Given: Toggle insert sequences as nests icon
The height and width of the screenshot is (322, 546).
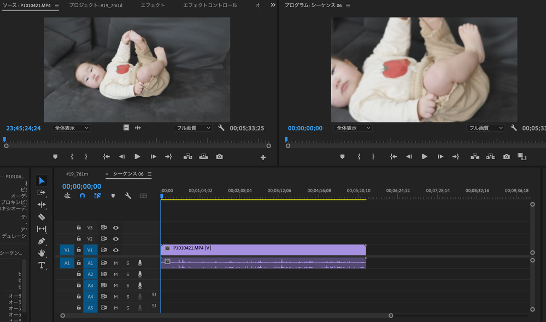Looking at the screenshot, I should (x=67, y=196).
